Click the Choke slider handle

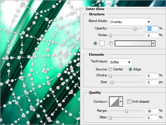click(110, 76)
